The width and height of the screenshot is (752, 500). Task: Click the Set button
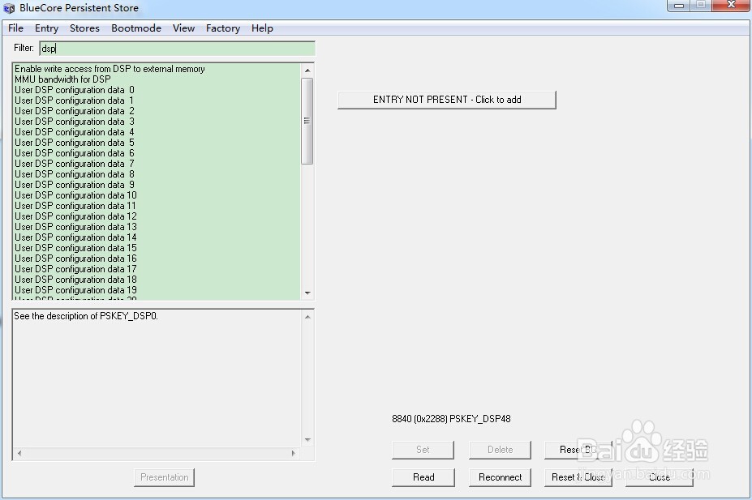423,450
